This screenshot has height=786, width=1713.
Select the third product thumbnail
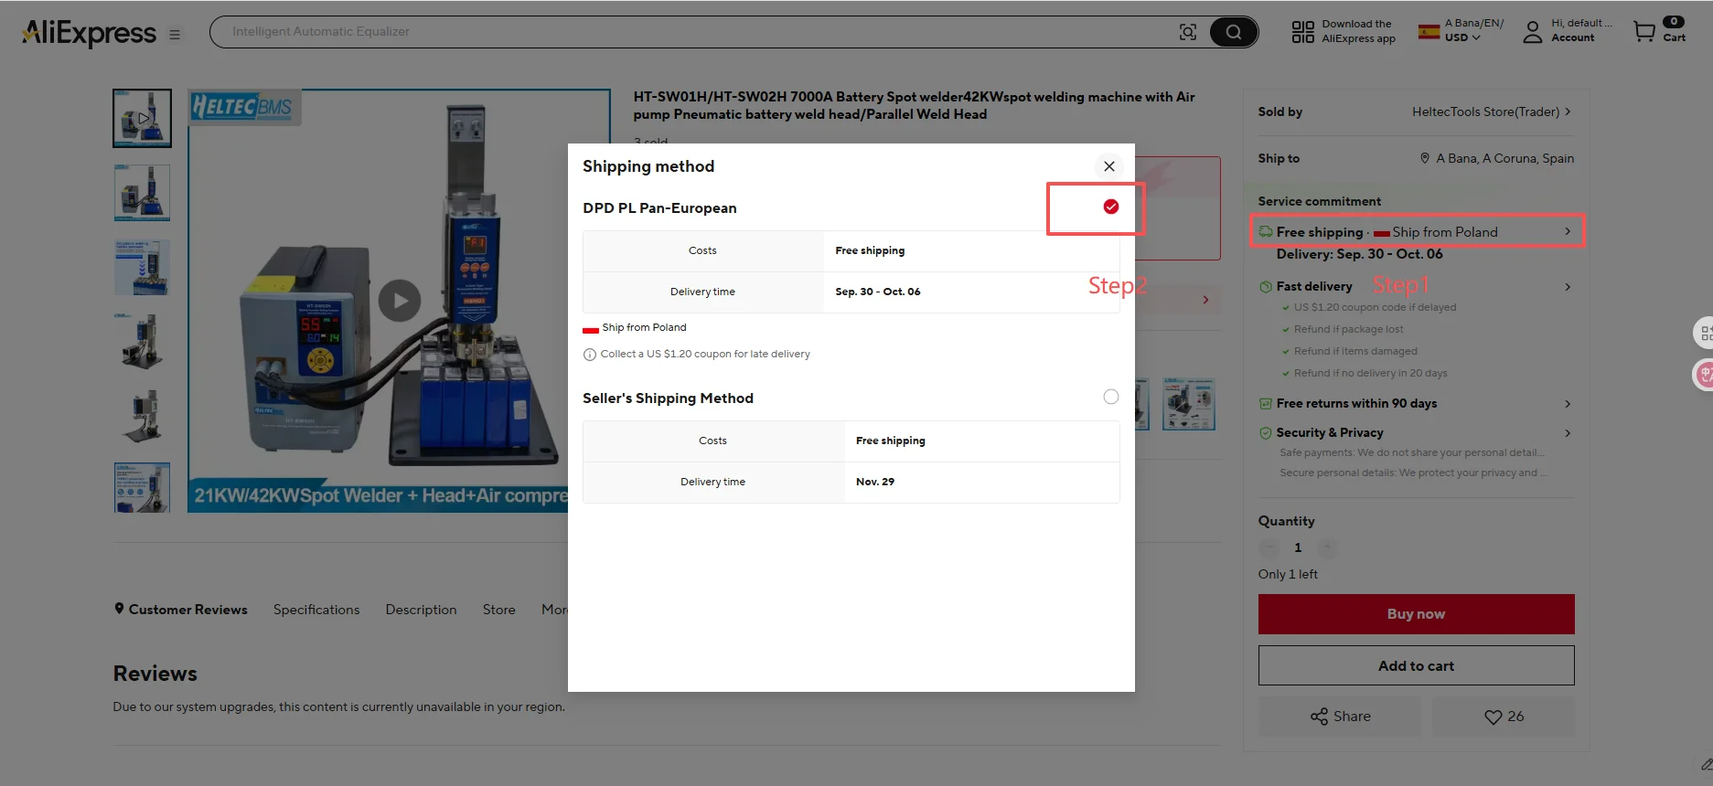click(x=142, y=267)
